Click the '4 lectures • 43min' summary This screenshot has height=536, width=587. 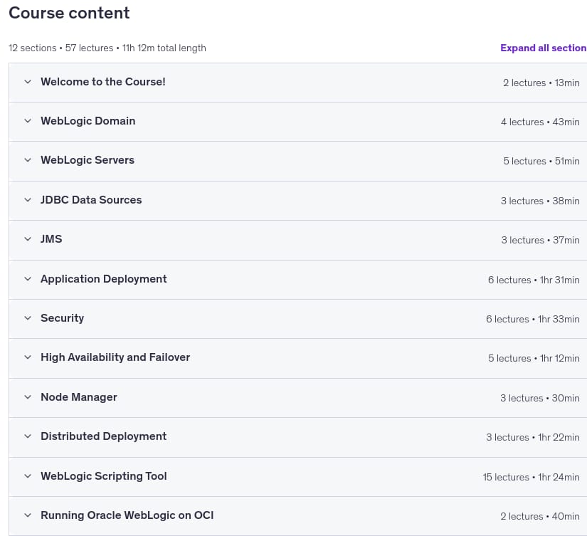[x=540, y=122]
